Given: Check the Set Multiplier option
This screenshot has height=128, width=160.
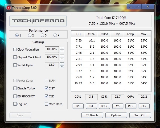Looking at the screenshot, I should (15, 65).
